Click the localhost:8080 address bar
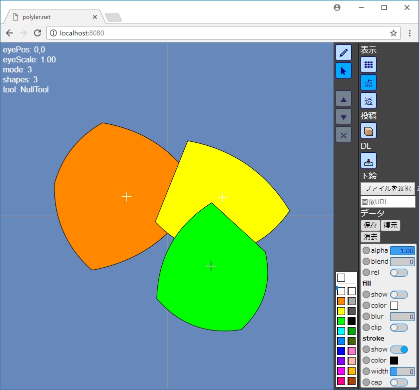 (223, 33)
